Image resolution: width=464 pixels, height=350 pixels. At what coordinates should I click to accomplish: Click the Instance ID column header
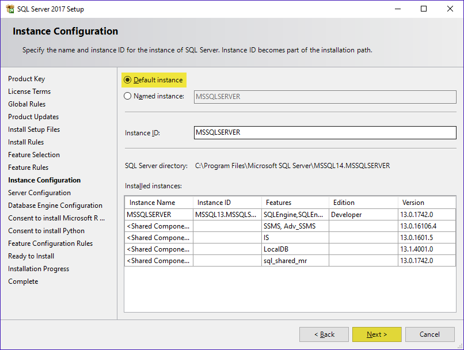227,203
